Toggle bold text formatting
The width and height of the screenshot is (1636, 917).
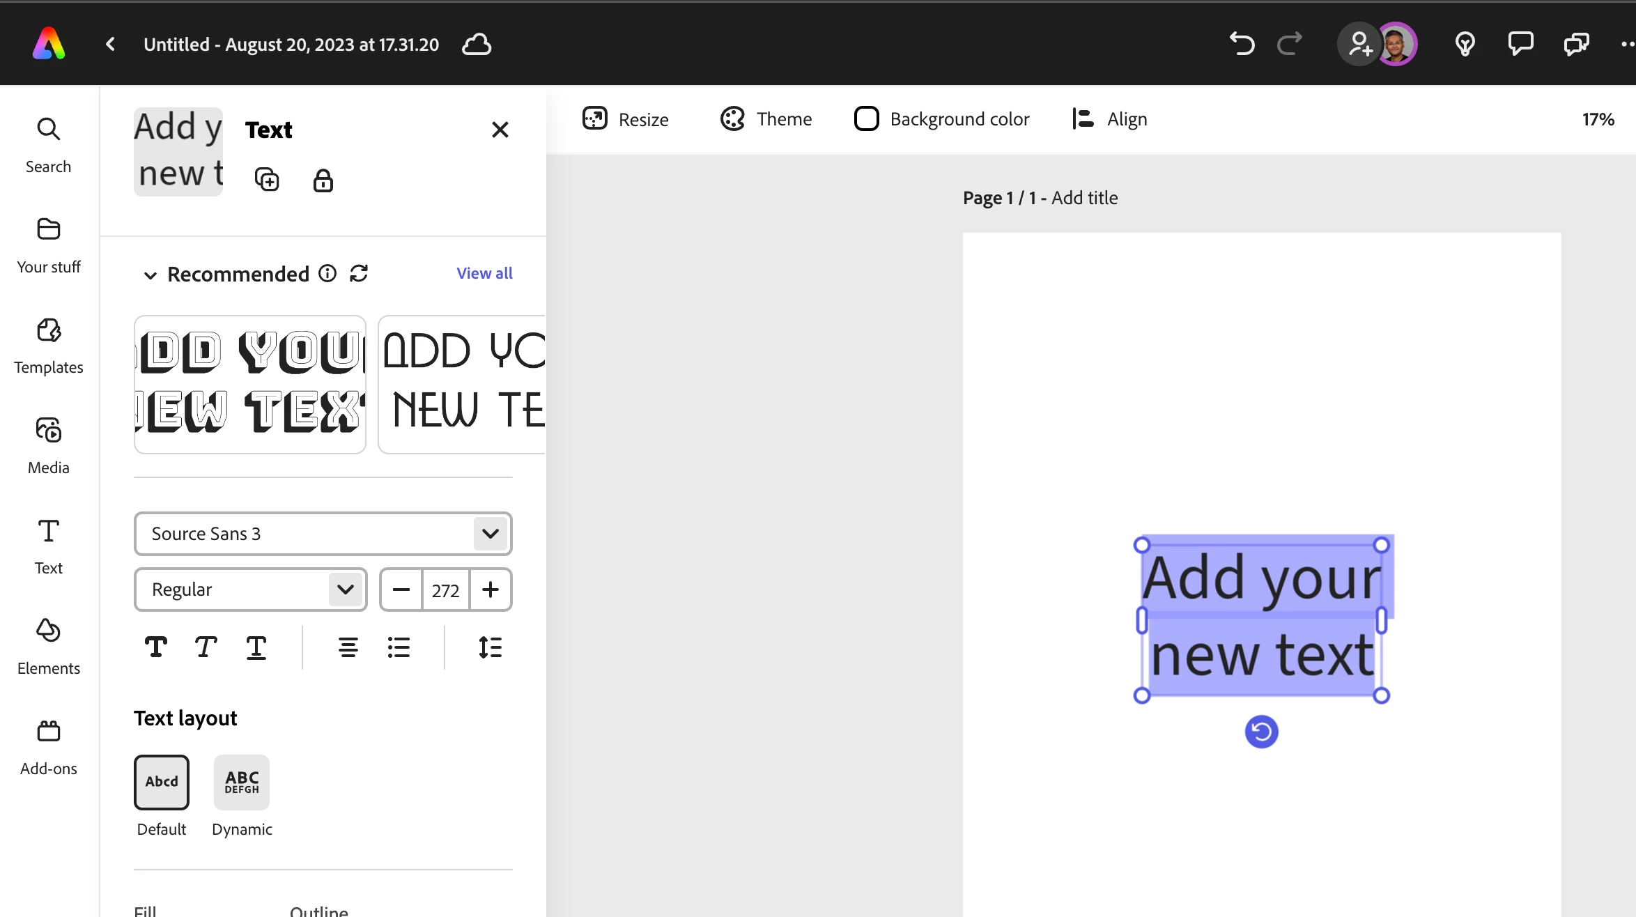pos(156,647)
